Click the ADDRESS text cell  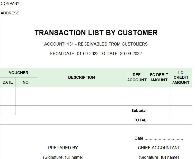[x=10, y=13]
